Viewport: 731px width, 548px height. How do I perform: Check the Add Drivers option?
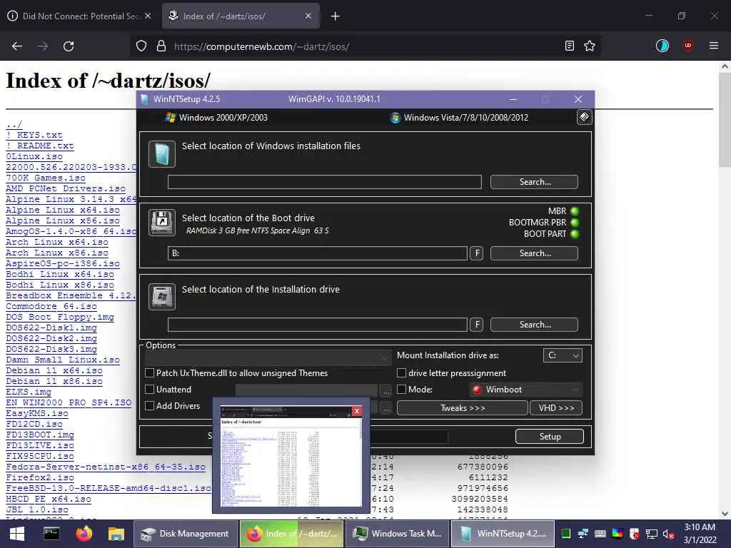150,406
